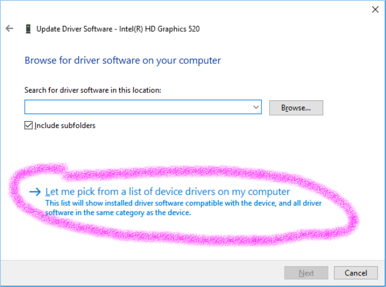Viewport: 386px width, 287px height.
Task: Open 'Let me pick from a list' link
Action: [x=167, y=191]
